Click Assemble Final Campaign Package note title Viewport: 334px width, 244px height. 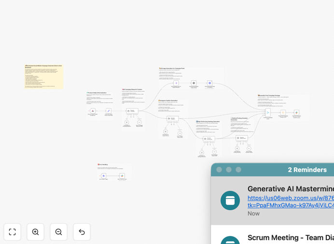(x=269, y=96)
